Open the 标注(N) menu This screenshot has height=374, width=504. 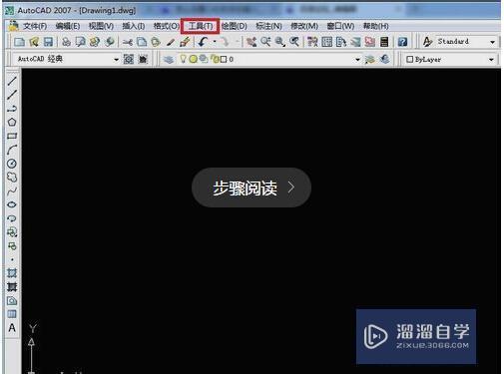(268, 26)
